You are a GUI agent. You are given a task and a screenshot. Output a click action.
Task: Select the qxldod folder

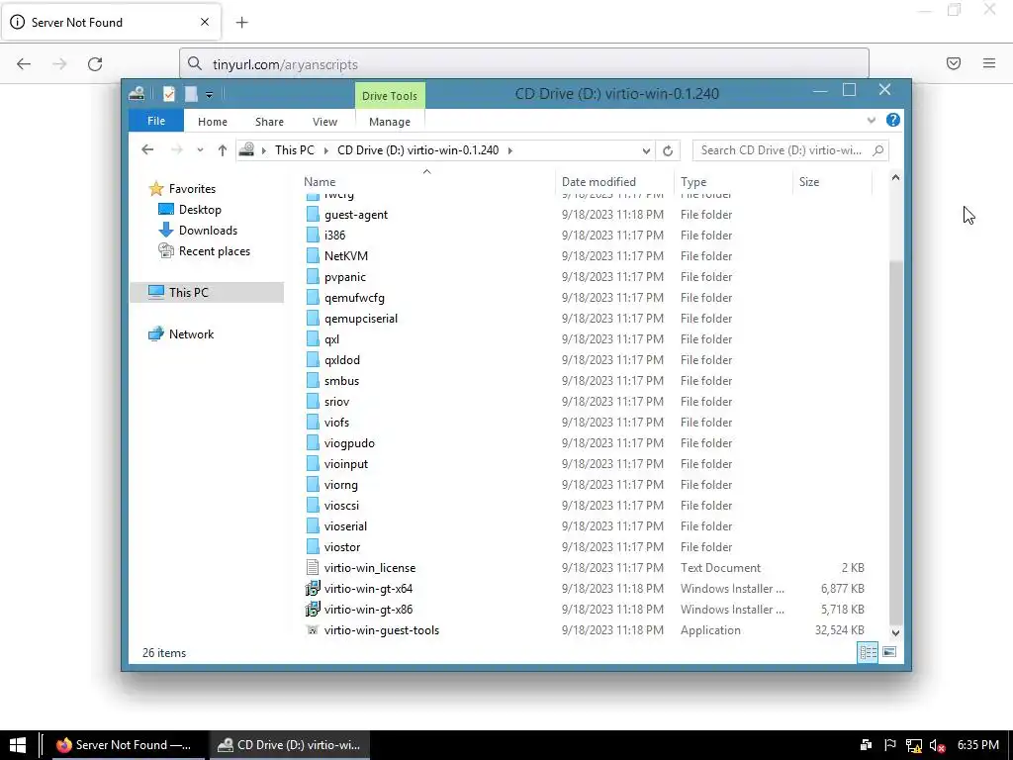click(341, 360)
